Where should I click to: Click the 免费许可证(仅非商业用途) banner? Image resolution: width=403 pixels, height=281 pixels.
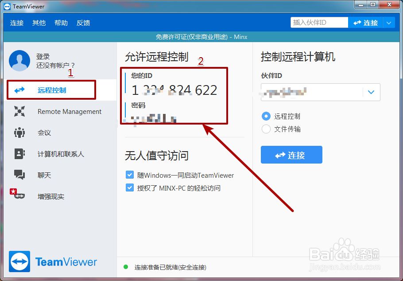point(201,37)
